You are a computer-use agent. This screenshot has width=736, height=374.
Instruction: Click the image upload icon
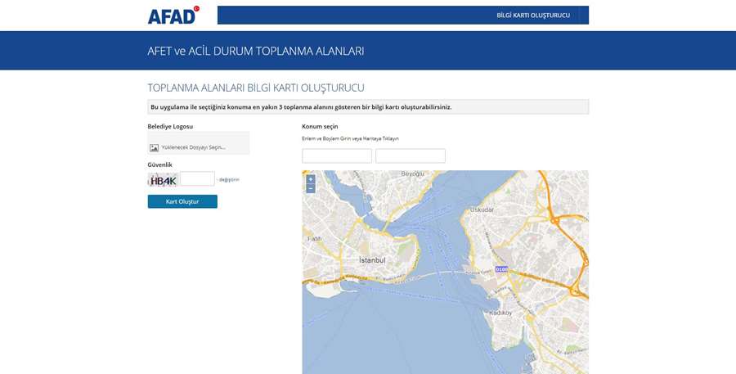154,147
